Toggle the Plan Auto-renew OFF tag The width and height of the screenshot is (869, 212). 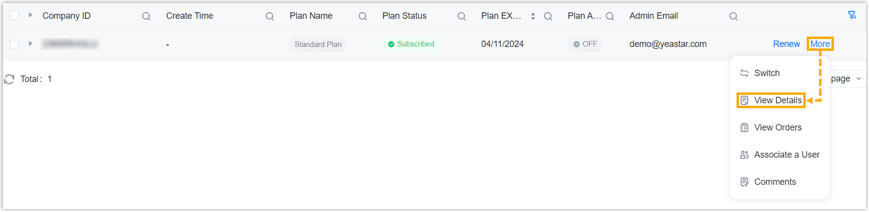click(x=585, y=44)
